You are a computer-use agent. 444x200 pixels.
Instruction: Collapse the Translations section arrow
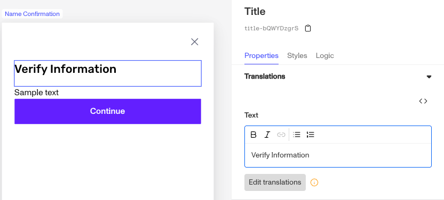pyautogui.click(x=429, y=77)
